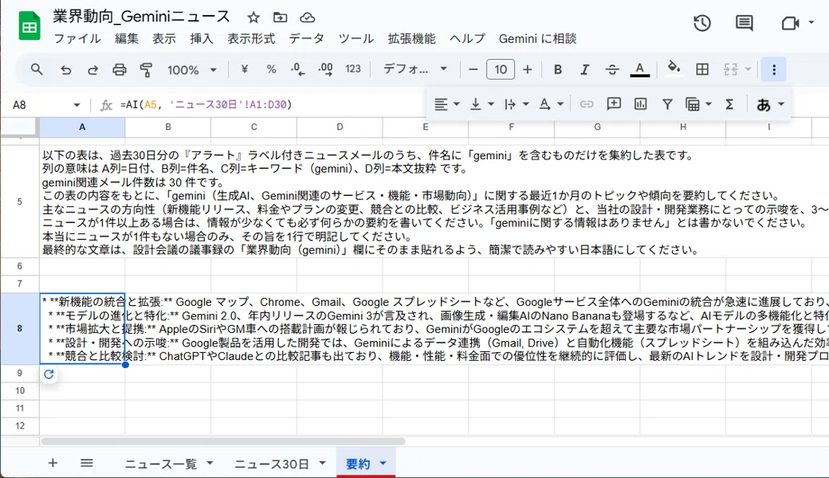Open the Name box dropdown arrow
829x478 pixels.
click(77, 104)
